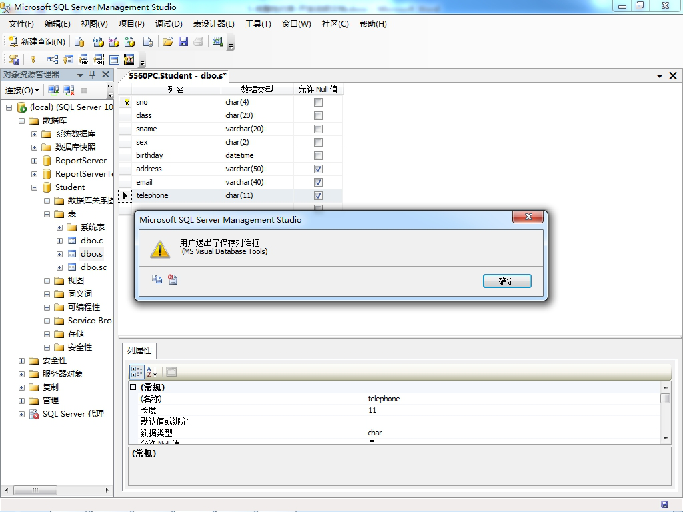683x512 pixels.
Task: Select the 列属性 tab
Action: pyautogui.click(x=139, y=351)
